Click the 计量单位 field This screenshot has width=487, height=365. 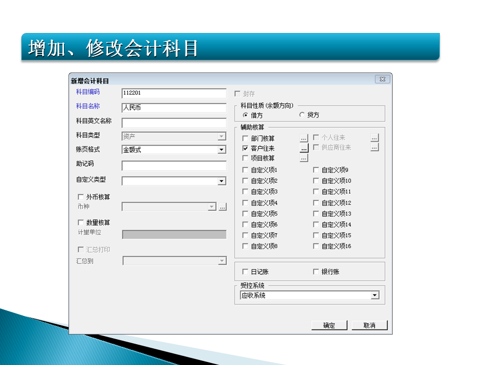click(174, 235)
